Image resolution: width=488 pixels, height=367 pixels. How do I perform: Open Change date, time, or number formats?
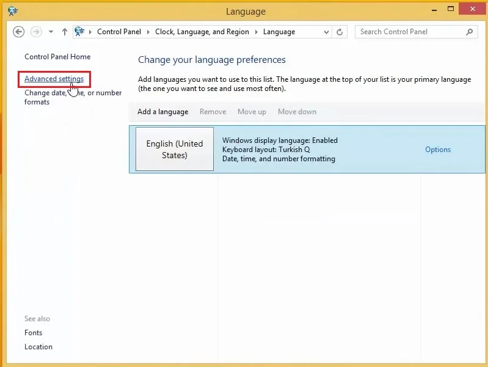(x=73, y=97)
